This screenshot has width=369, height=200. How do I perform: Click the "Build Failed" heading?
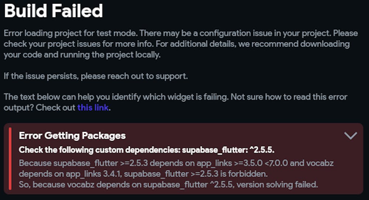click(x=53, y=11)
